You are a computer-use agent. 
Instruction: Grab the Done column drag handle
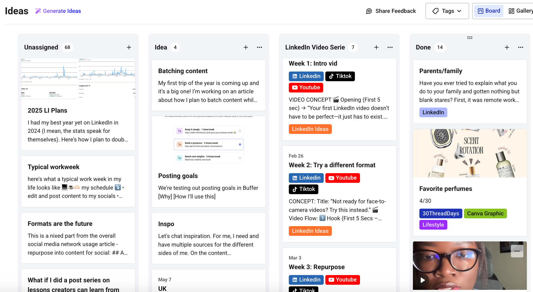coord(470,38)
